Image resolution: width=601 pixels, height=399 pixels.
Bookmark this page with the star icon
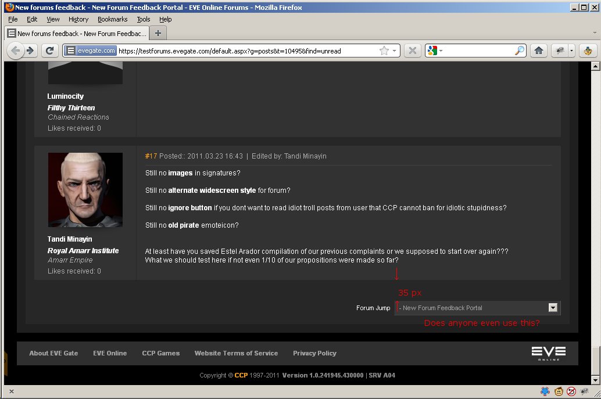pyautogui.click(x=384, y=51)
